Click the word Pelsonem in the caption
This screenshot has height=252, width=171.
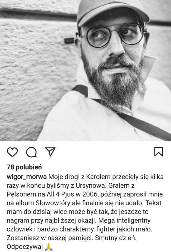[21, 194]
